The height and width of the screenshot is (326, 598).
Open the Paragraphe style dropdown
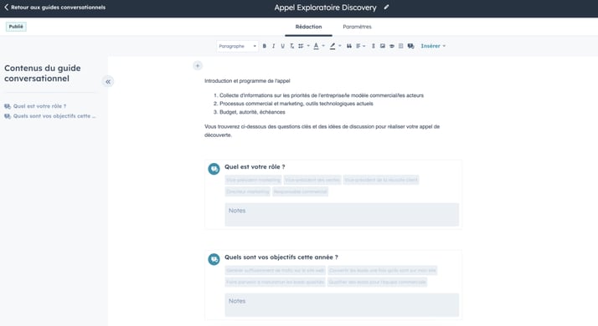237,46
